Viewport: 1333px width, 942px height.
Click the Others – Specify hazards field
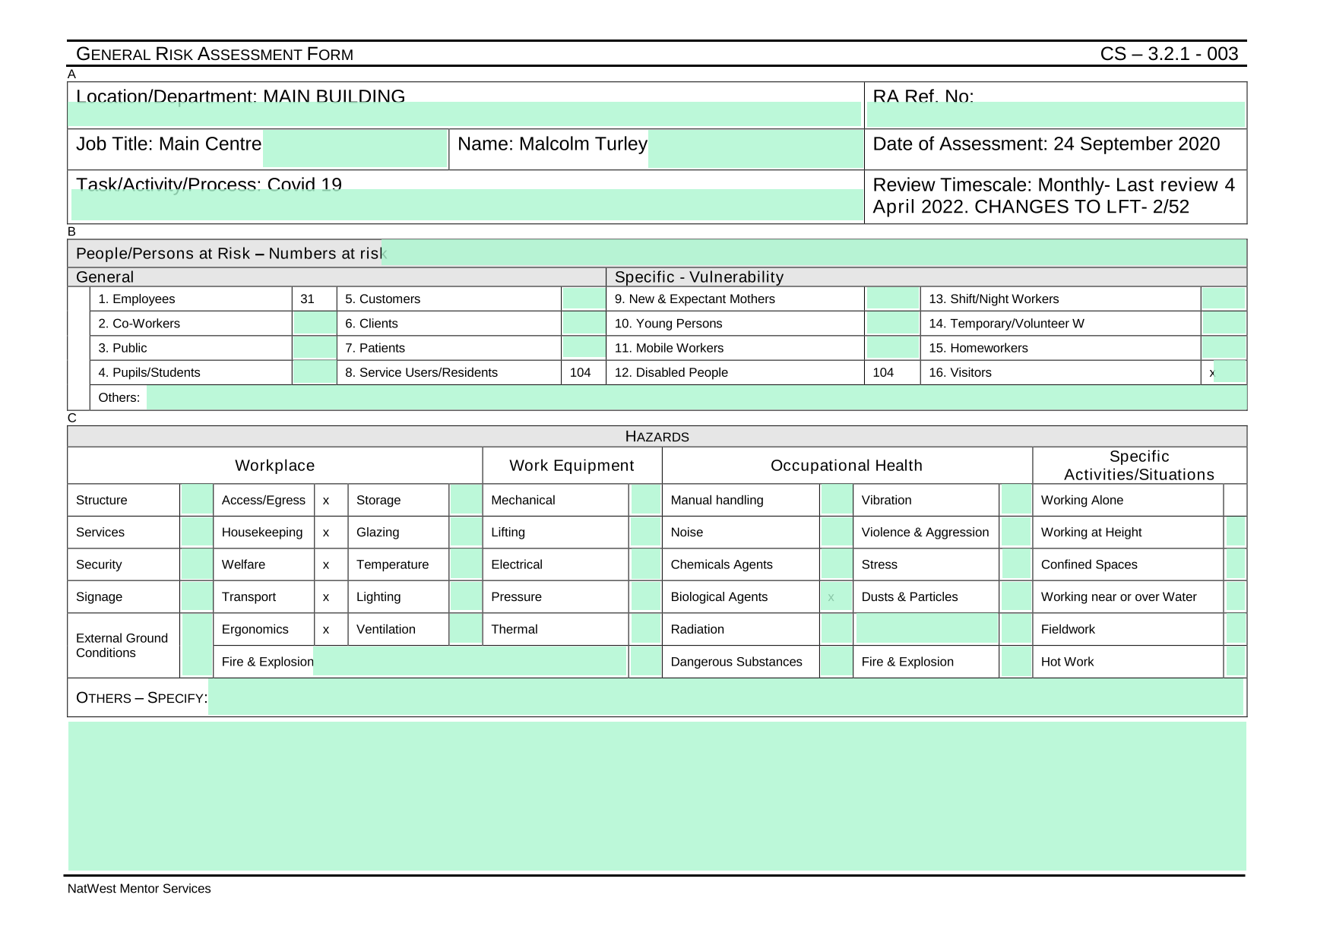pyautogui.click(x=726, y=697)
